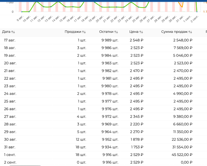Image resolution: width=207 pixels, height=166 pixels.
Task: Select the 17 авг. table row date
Action: (x=10, y=40)
